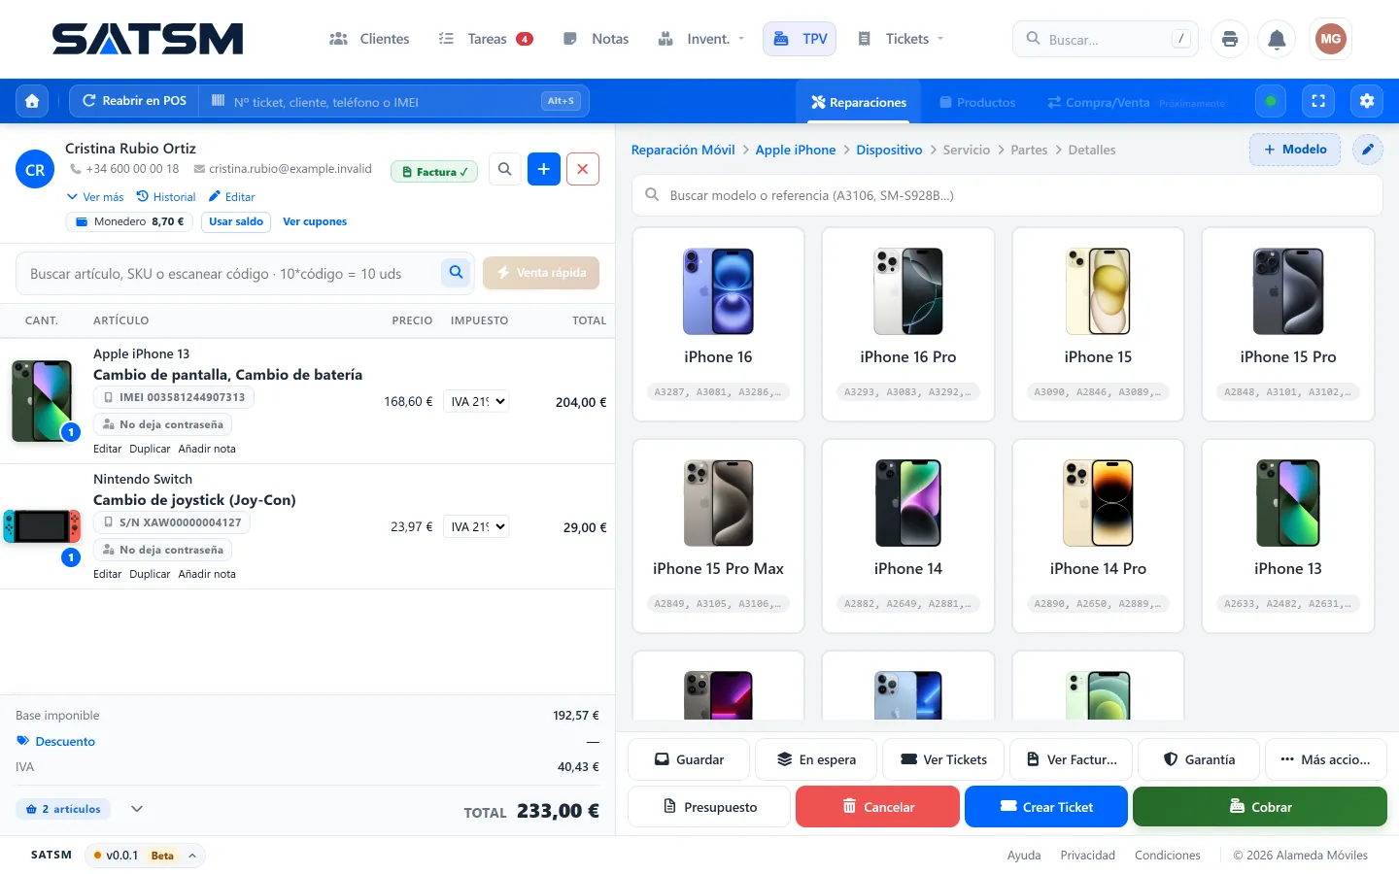Click the CR customer avatar
1399x874 pixels.
(x=35, y=170)
